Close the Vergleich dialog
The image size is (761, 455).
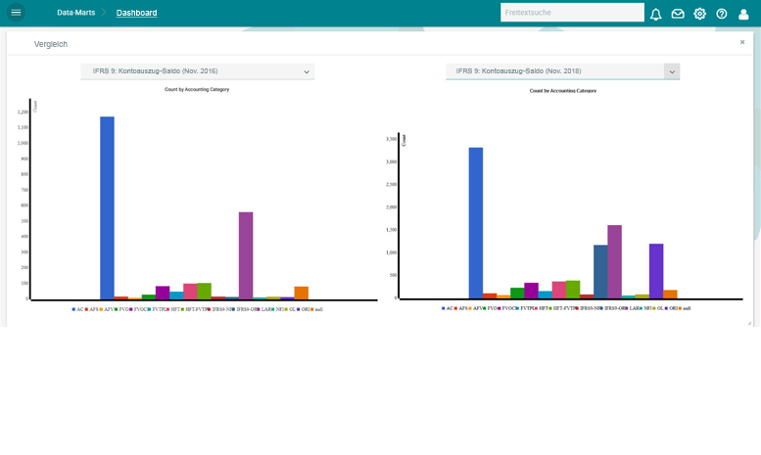click(742, 42)
